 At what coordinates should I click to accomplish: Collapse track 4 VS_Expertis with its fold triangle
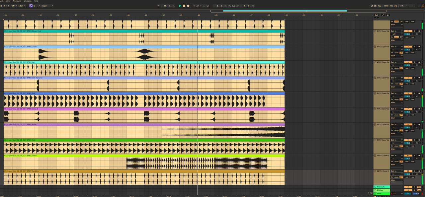coord(375,62)
